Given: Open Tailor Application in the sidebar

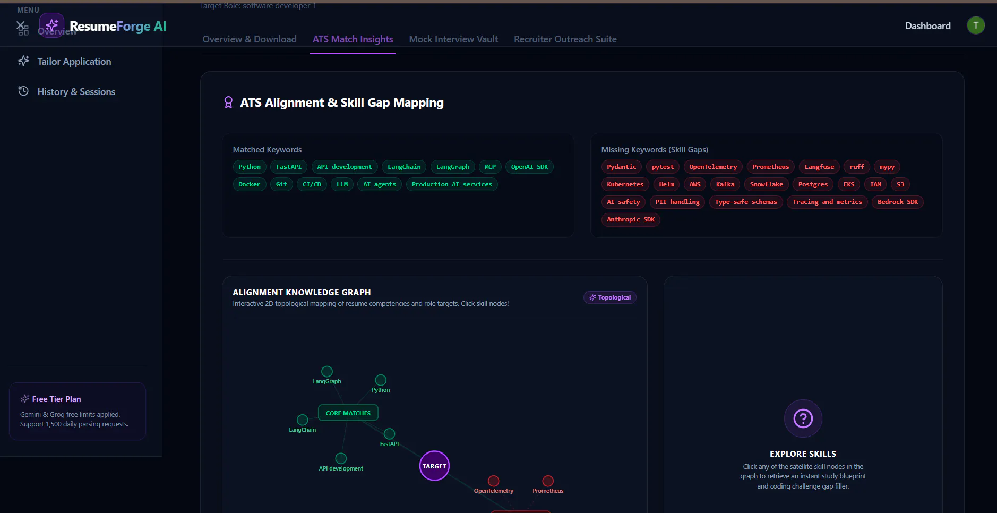Looking at the screenshot, I should click(x=74, y=62).
